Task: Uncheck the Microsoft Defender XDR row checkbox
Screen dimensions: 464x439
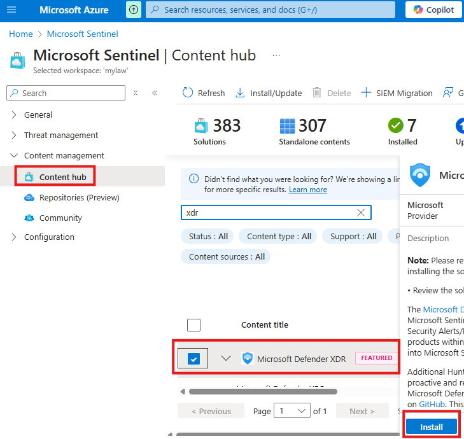Action: coord(193,359)
